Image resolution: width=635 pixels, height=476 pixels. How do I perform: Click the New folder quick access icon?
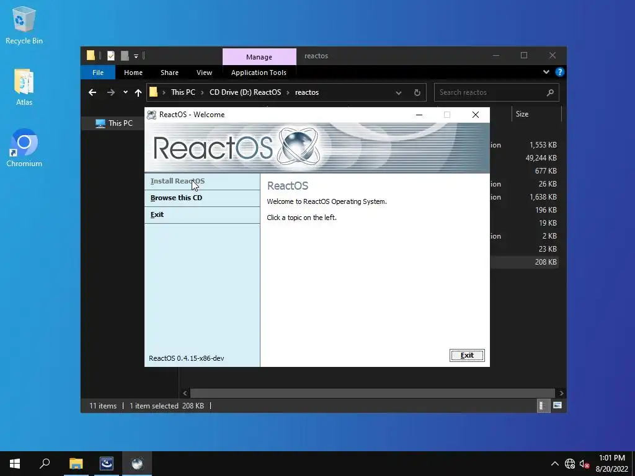pos(125,55)
